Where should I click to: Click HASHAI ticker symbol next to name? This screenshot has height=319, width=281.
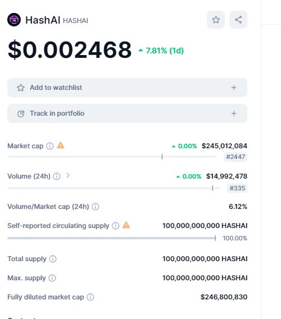click(75, 21)
